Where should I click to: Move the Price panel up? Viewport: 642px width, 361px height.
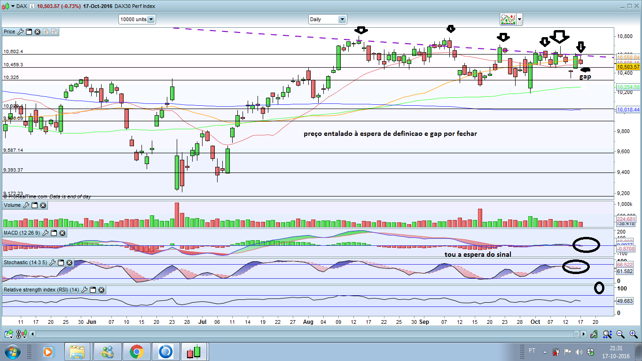(x=54, y=32)
